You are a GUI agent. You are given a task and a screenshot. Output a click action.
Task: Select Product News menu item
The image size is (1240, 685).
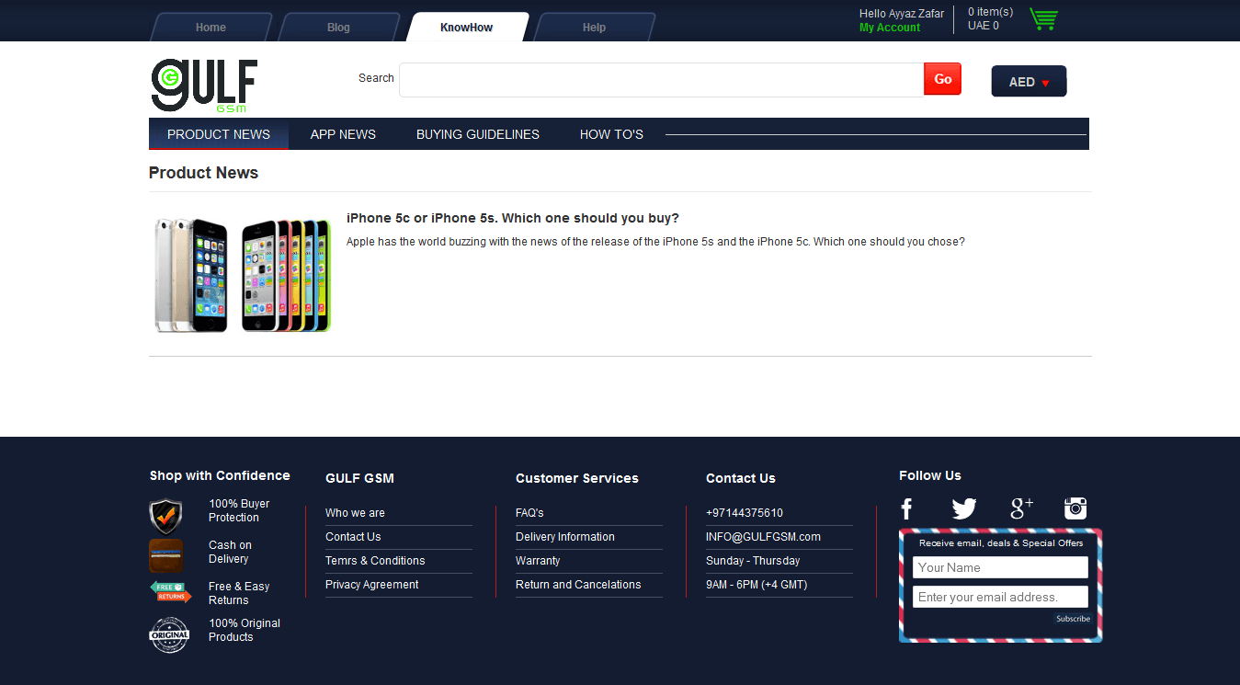pyautogui.click(x=219, y=134)
